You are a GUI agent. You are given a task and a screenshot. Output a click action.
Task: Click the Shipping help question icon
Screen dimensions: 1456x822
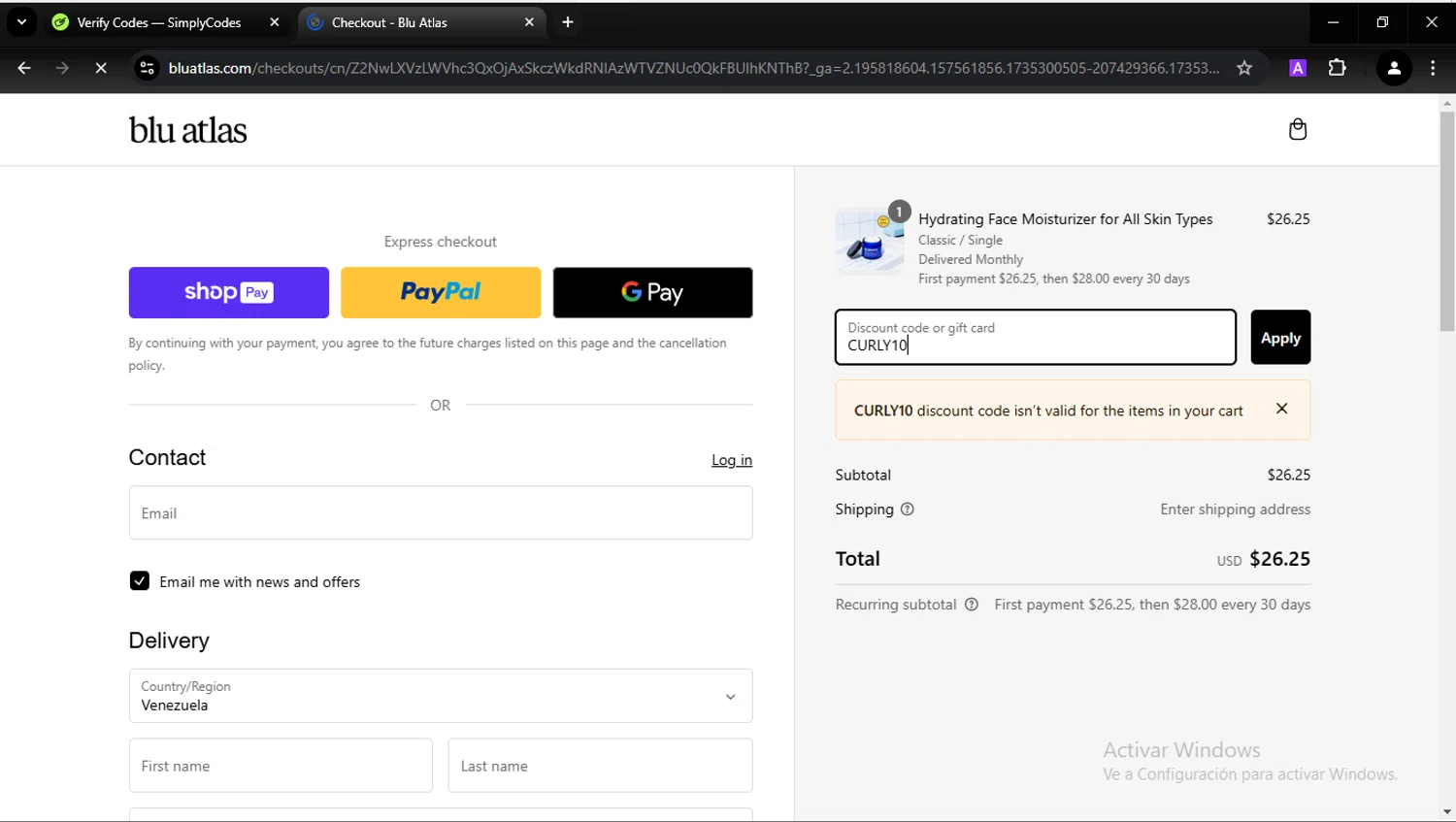click(x=907, y=510)
